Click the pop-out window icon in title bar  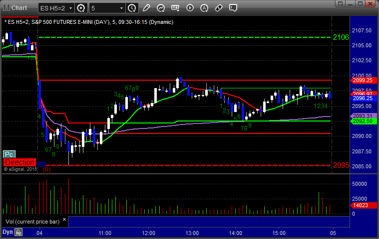point(341,3)
